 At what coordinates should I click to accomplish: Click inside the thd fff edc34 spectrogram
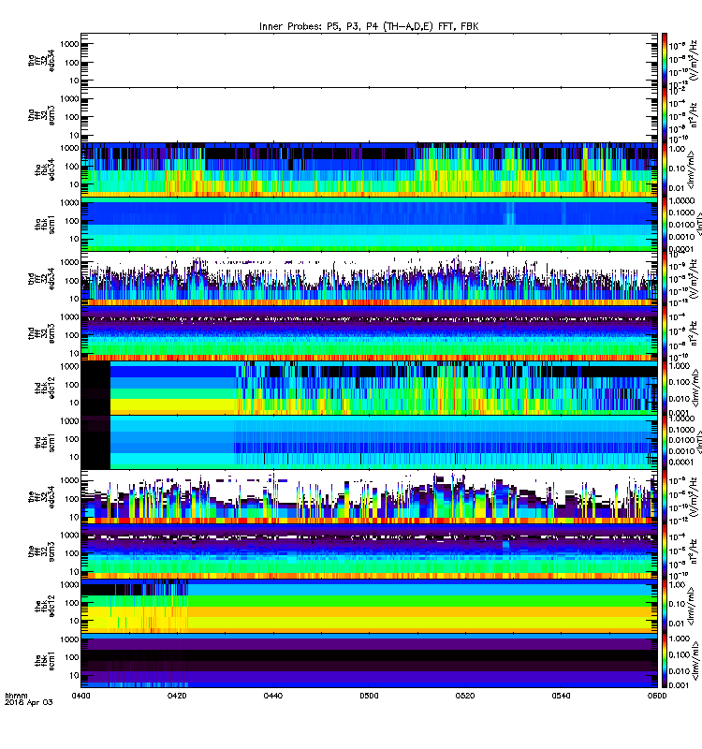pos(369,278)
